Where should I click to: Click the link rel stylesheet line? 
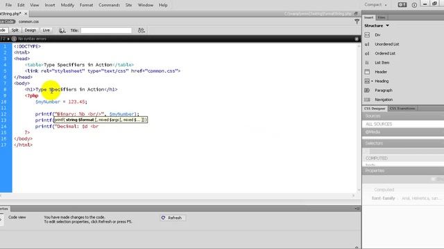click(x=103, y=71)
